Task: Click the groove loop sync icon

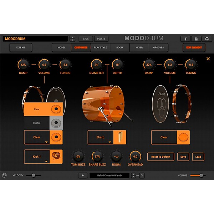Action: pyautogui.click(x=142, y=175)
